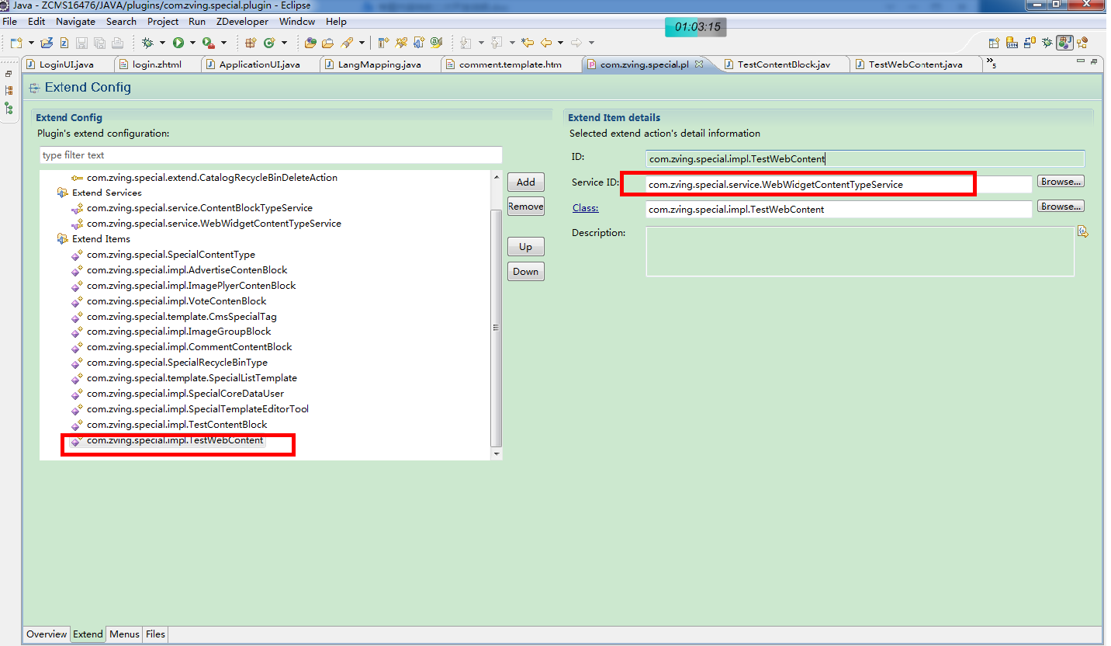1111x646 pixels.
Task: Click the New Java Class toolbar icon
Action: tap(269, 43)
